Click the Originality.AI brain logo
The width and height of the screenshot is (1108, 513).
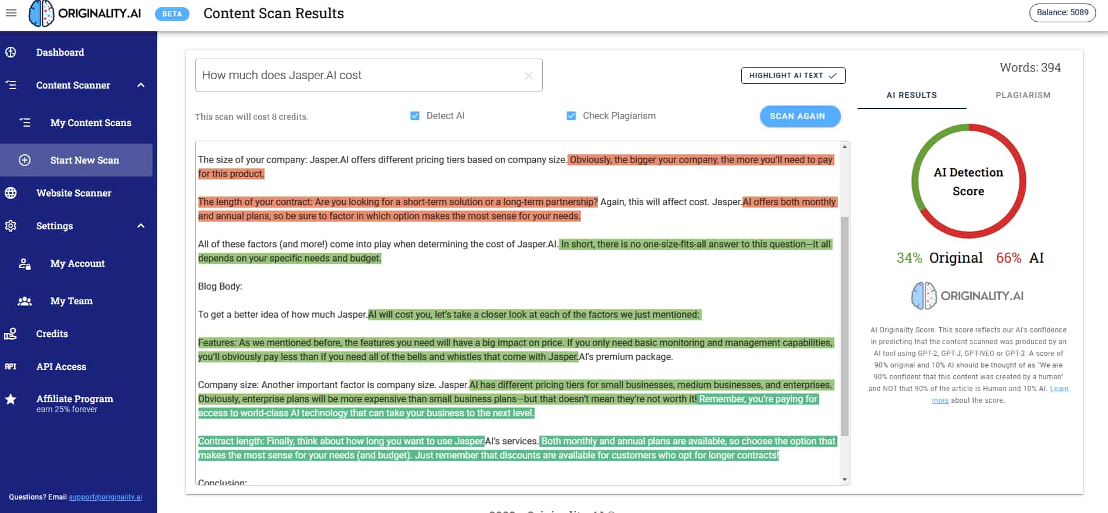click(x=41, y=13)
